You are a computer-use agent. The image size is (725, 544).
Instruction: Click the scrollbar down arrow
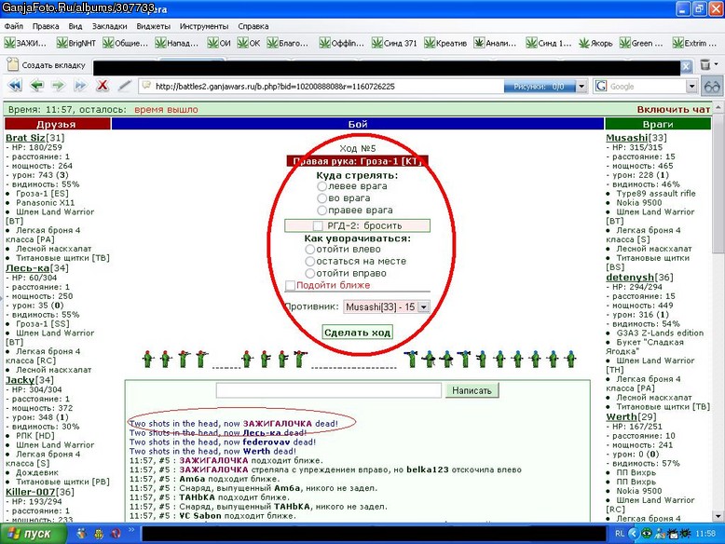[x=718, y=516]
